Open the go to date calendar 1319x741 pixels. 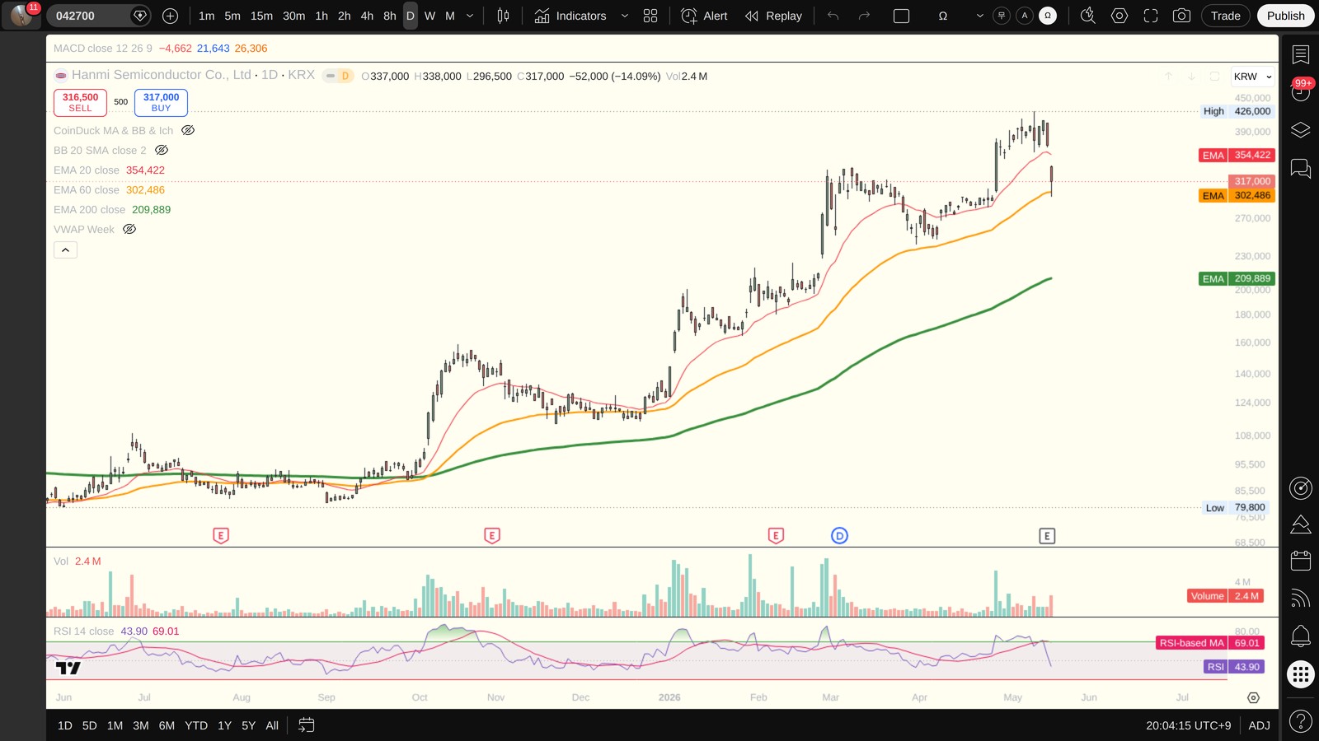click(306, 725)
